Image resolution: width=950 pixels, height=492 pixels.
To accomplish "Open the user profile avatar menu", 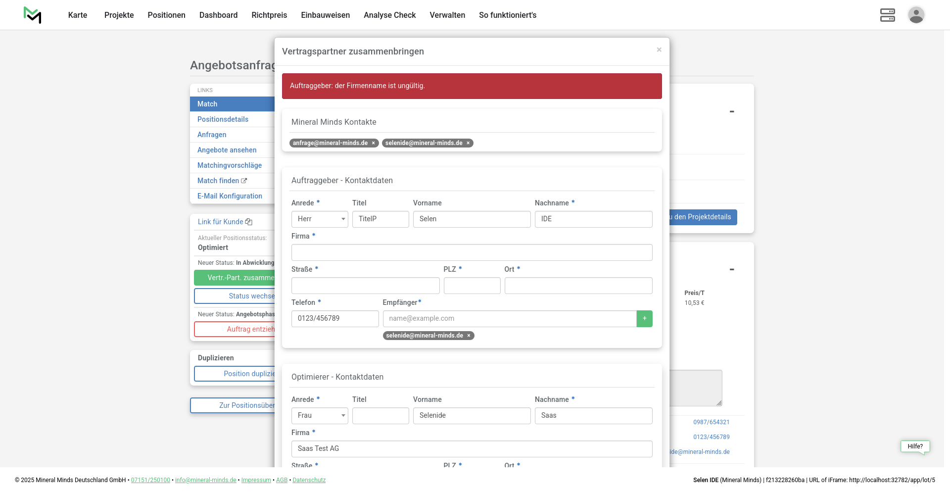I will click(916, 15).
